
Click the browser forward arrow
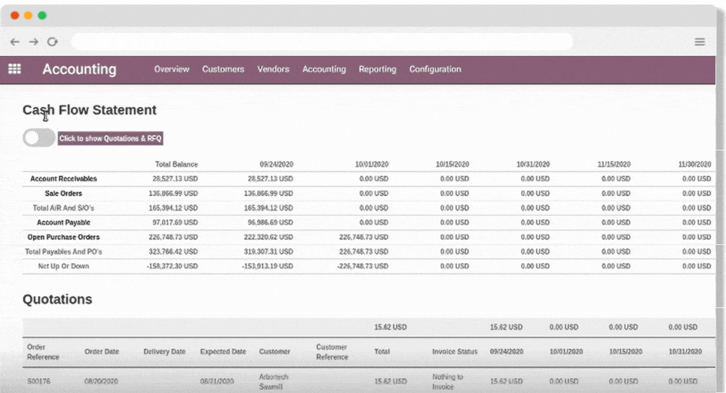tap(34, 41)
